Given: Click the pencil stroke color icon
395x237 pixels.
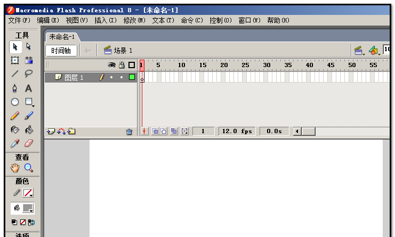Looking at the screenshot, I should pos(17,193).
